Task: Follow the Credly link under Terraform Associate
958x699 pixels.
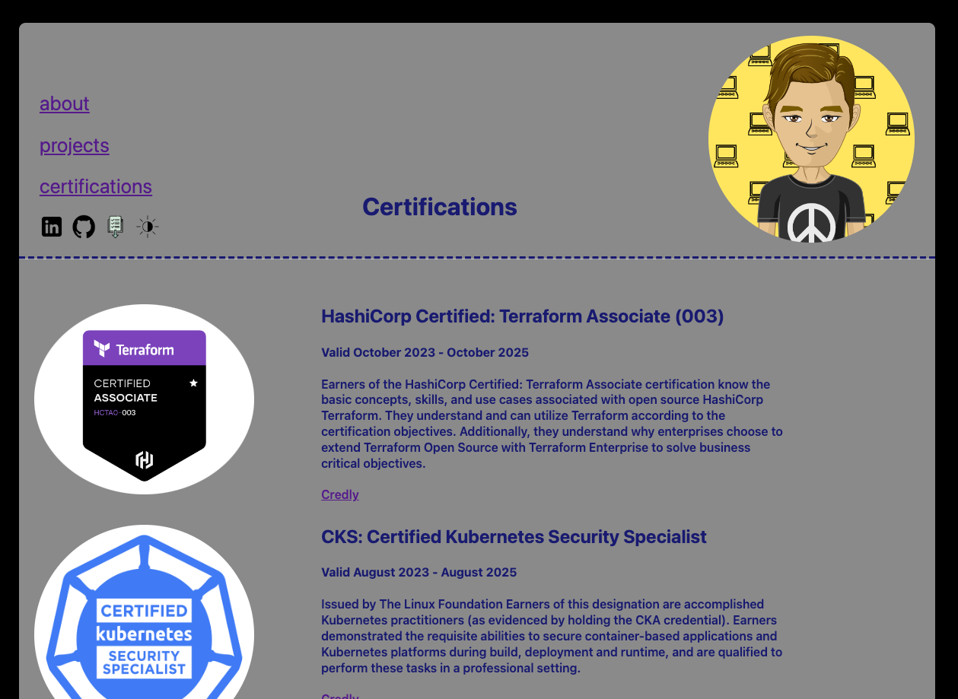Action: (x=340, y=494)
